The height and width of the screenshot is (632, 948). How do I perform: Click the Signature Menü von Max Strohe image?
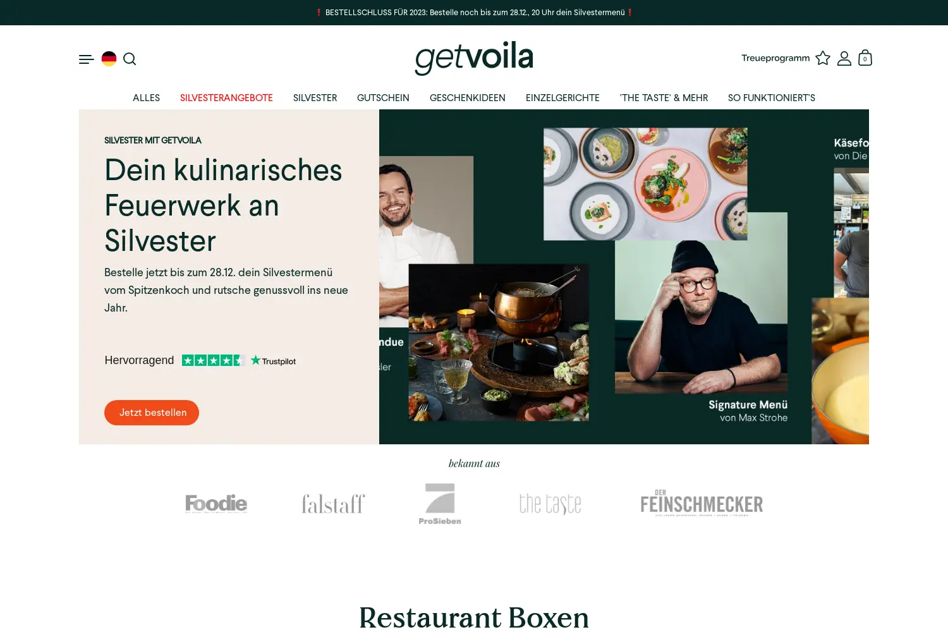(x=701, y=316)
